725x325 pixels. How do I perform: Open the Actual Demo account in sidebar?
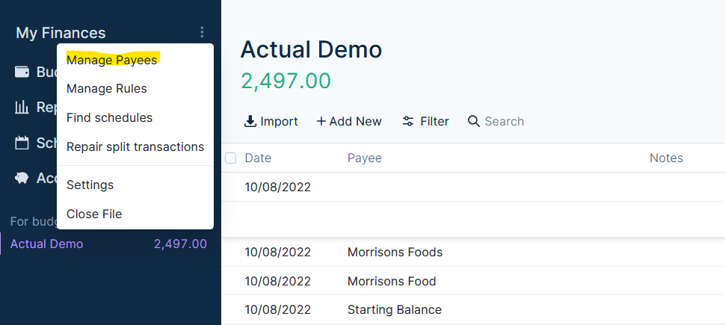tap(47, 244)
